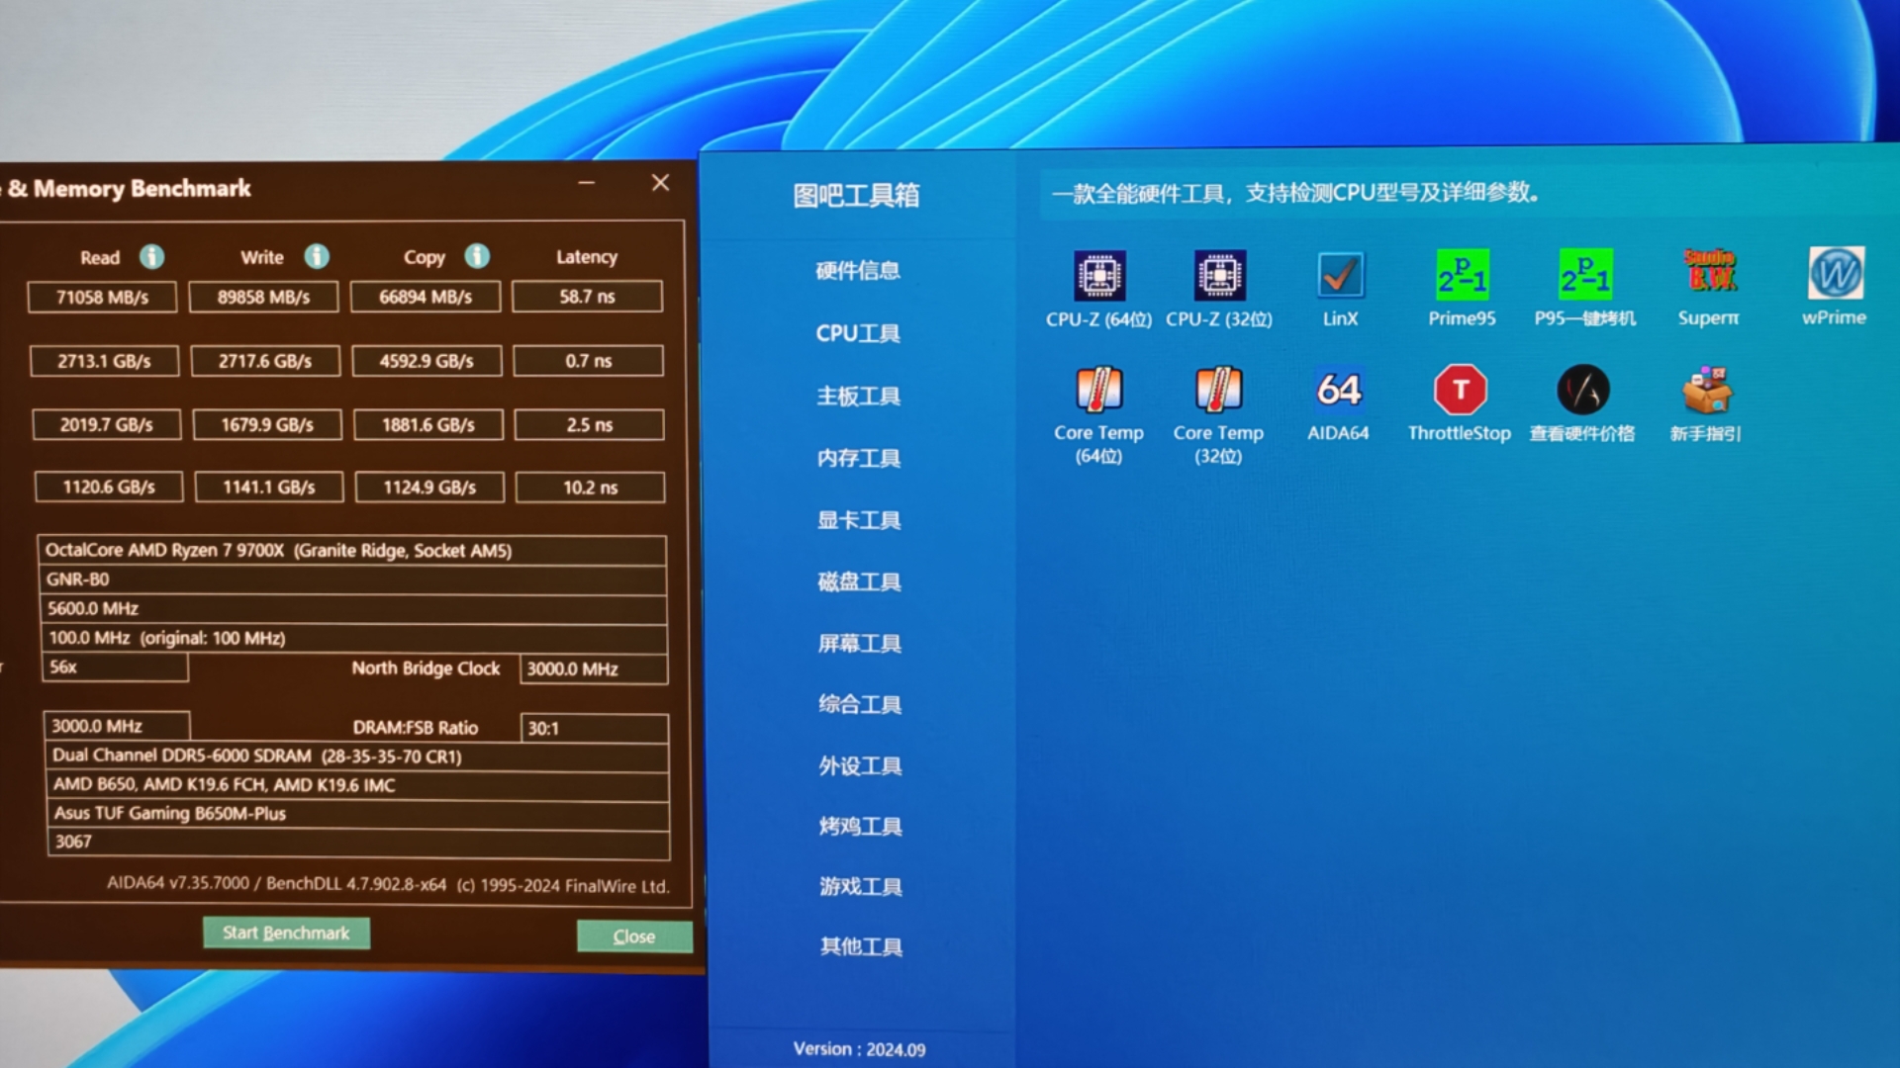Select 主板工具 category
The height and width of the screenshot is (1068, 1900).
point(858,397)
